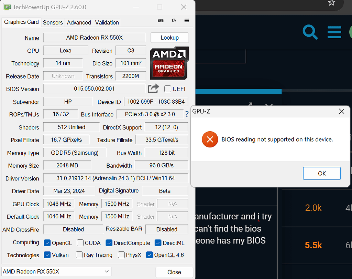
Task: Open the GPU-Z hamburger menu
Action: point(187,20)
